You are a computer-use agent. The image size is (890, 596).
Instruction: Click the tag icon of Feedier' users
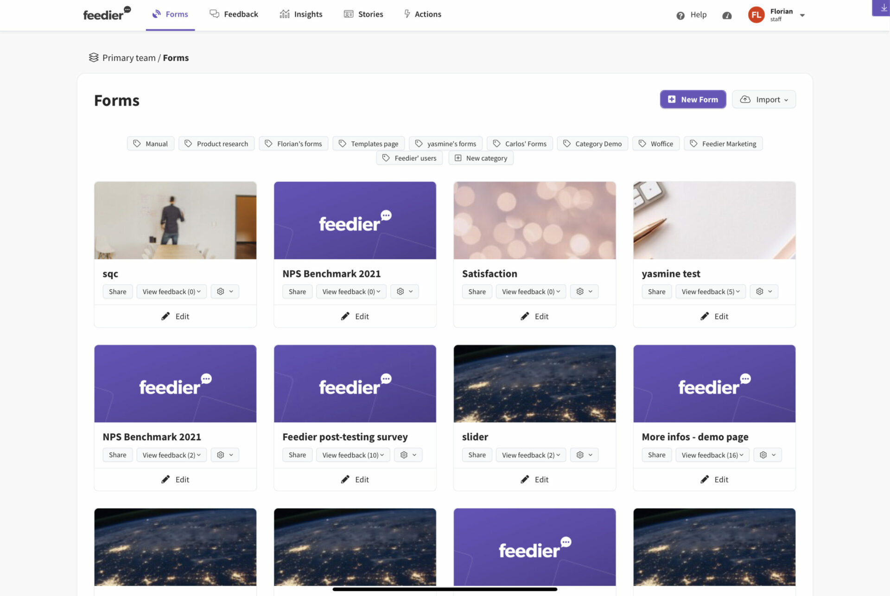(x=386, y=158)
